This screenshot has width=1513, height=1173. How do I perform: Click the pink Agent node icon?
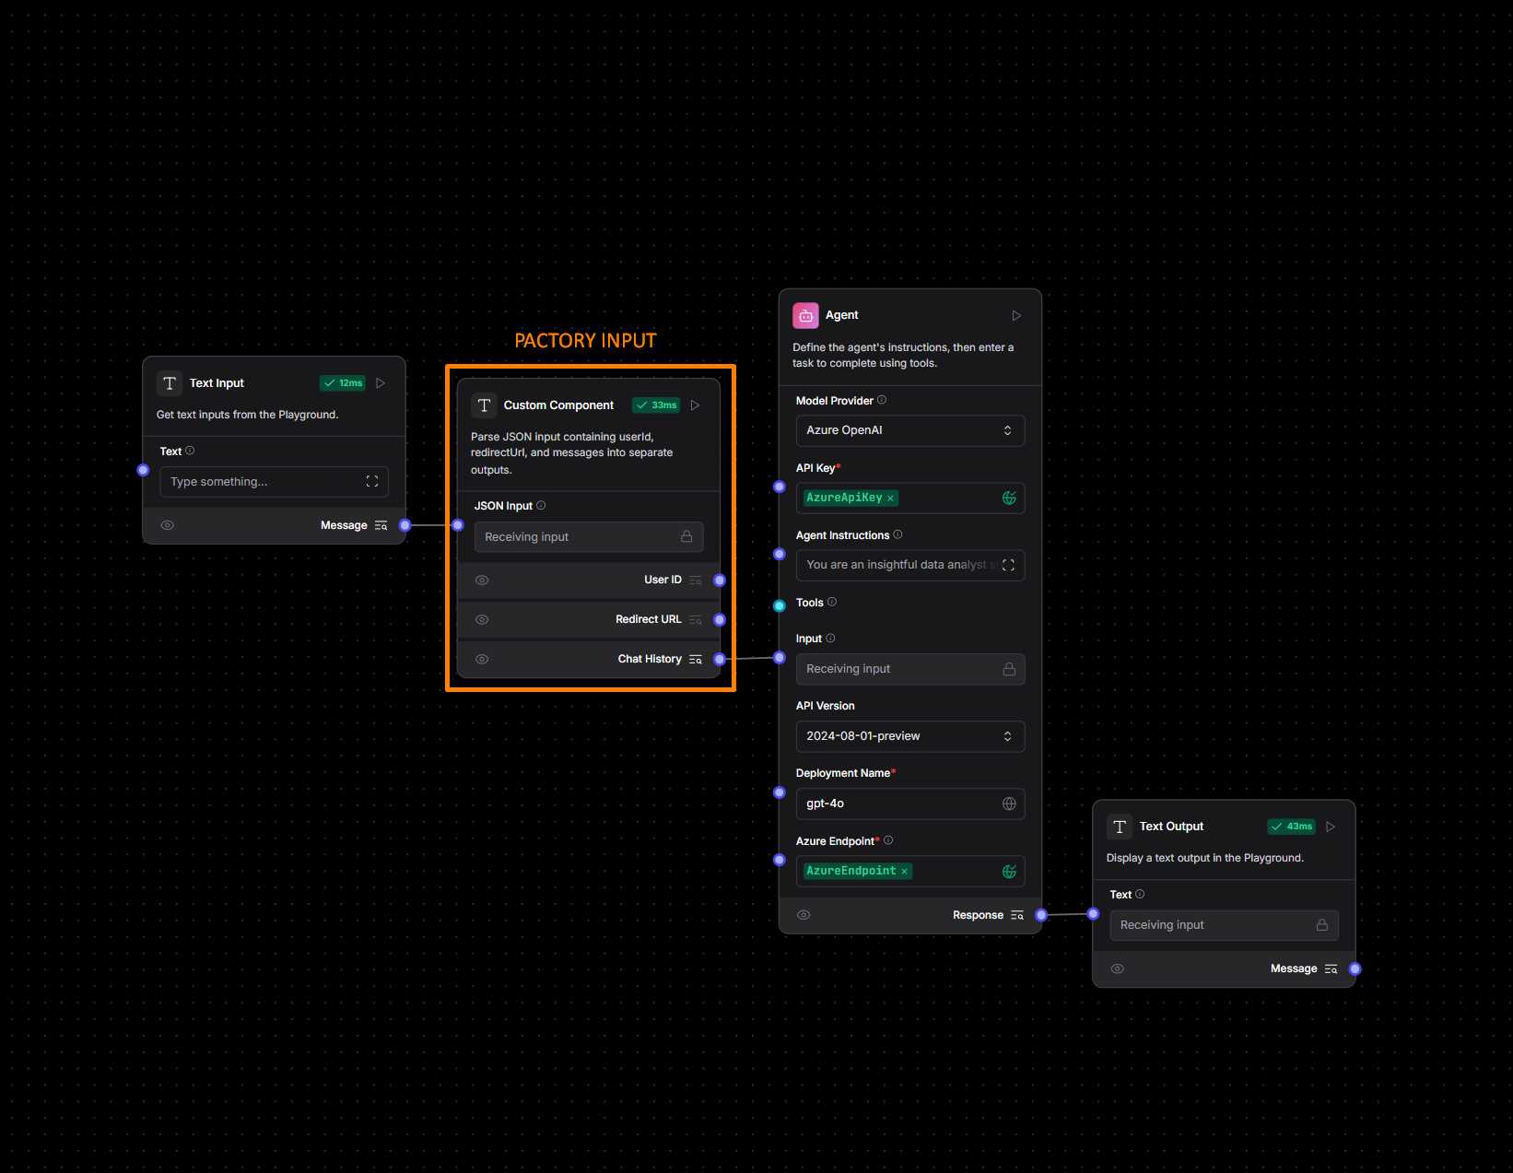(x=805, y=315)
